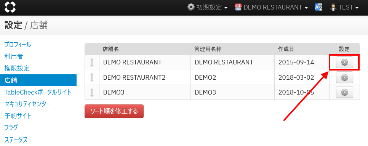Open the language translation icon
Image resolution: width=368 pixels, height=146 pixels.
318,7
